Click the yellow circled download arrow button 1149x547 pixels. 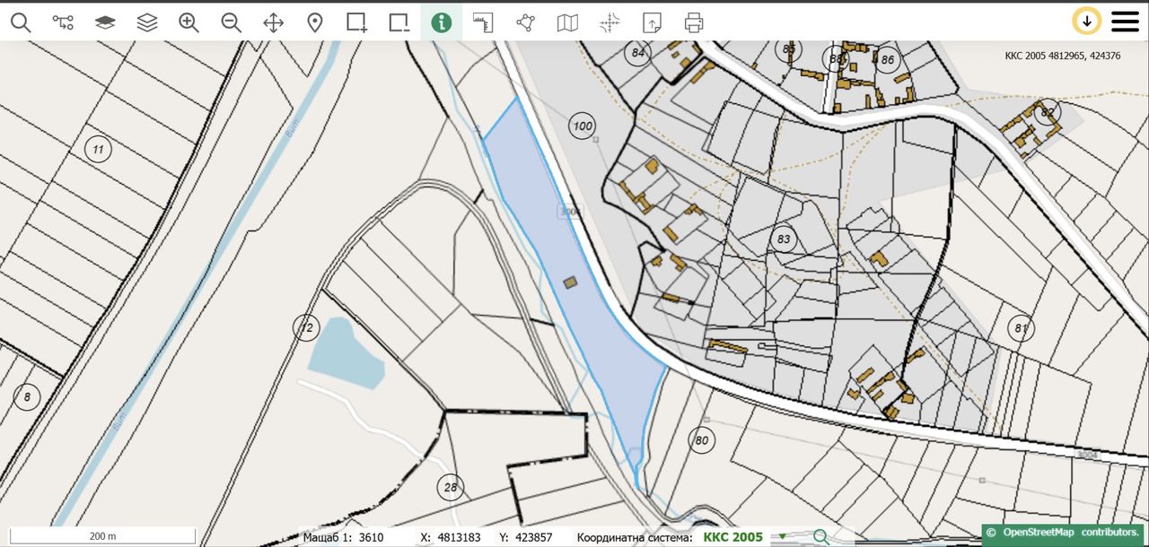(x=1087, y=21)
